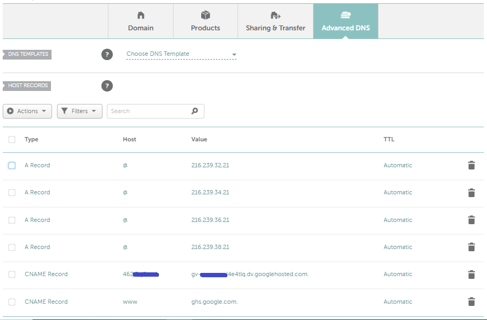Open help for DNS Templates
This screenshot has height=320, width=487.
[107, 54]
